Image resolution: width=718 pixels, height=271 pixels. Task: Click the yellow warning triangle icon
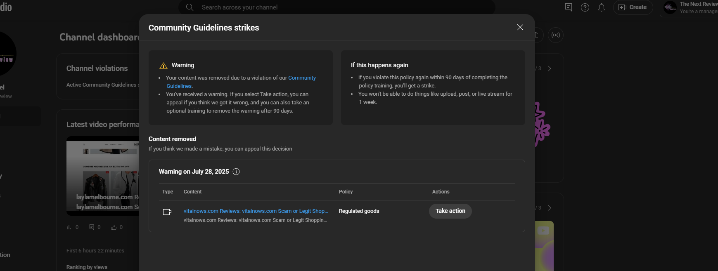(x=164, y=66)
